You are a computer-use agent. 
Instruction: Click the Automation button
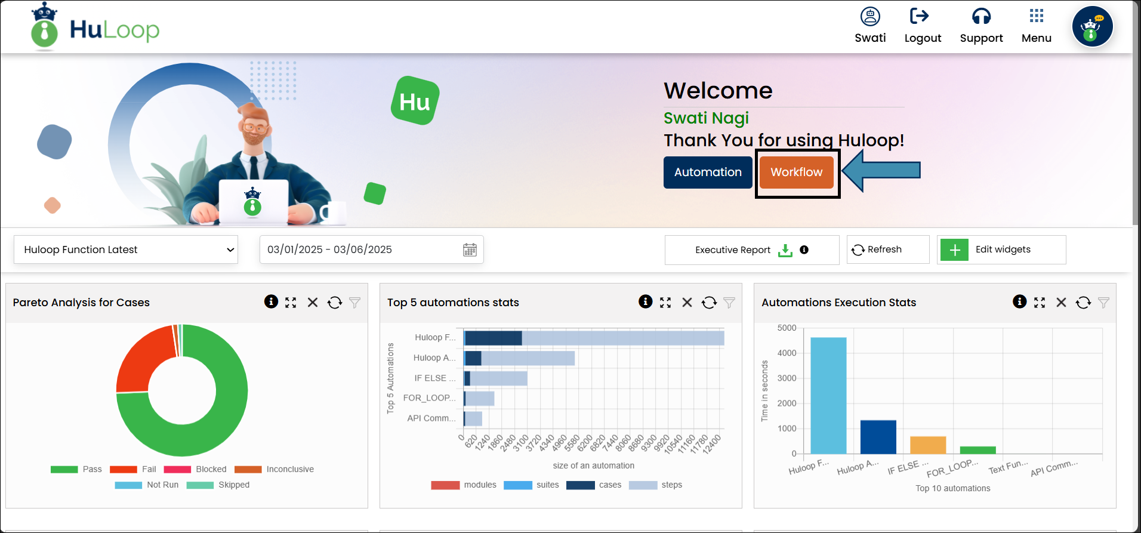point(708,172)
